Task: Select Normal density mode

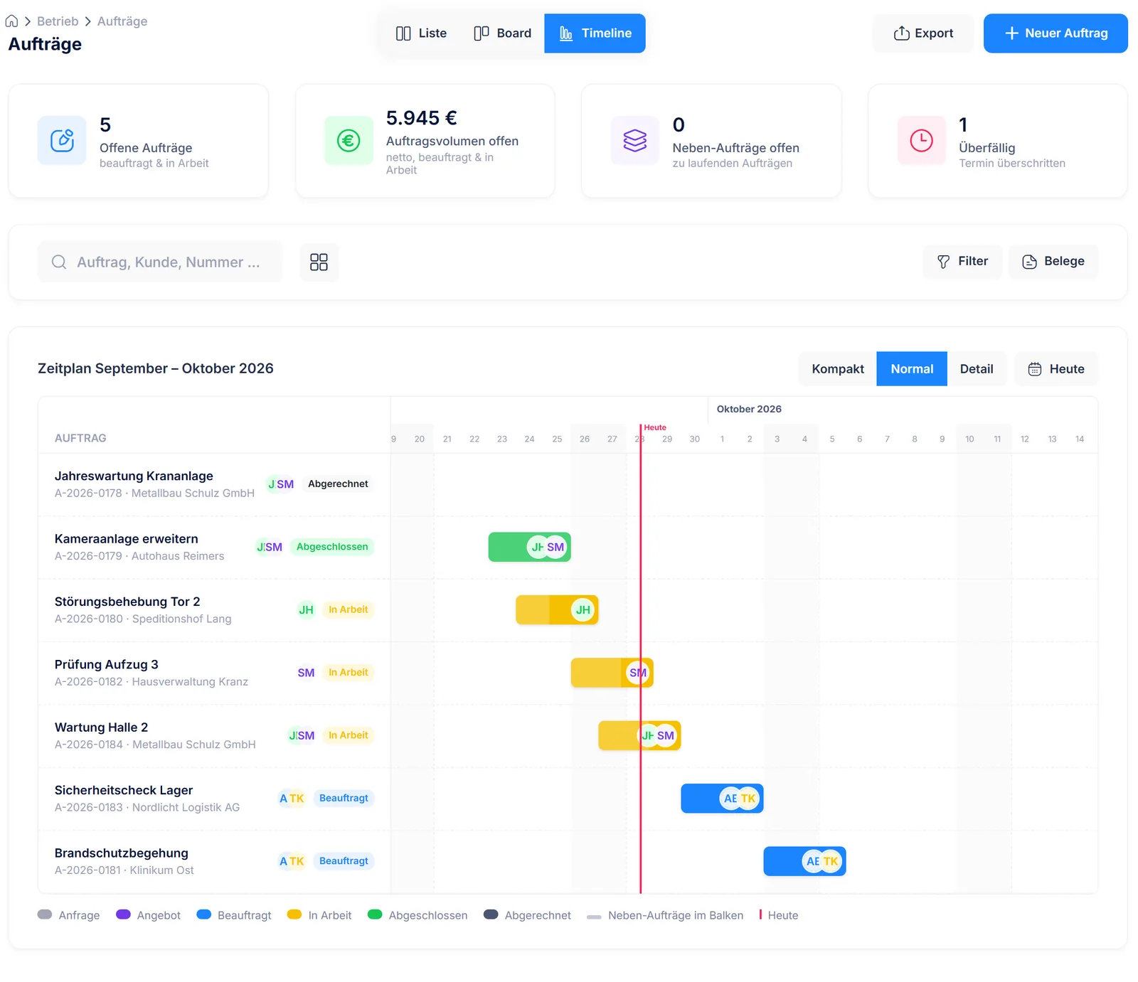Action: (912, 369)
